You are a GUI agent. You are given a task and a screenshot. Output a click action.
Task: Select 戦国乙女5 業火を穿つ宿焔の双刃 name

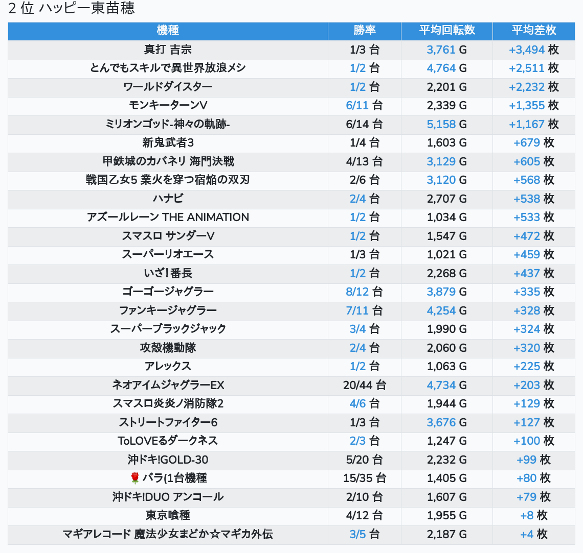point(168,180)
